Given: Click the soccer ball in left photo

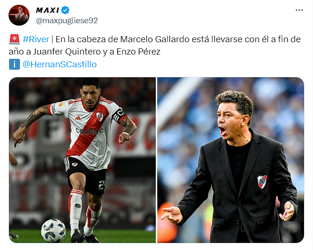Looking at the screenshot, I should (53, 231).
